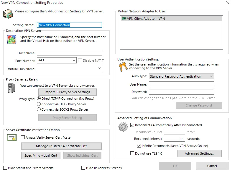
Task: Uncheck Infinite Reconnects (Keep VPN Always Online)
Action: coord(139,146)
